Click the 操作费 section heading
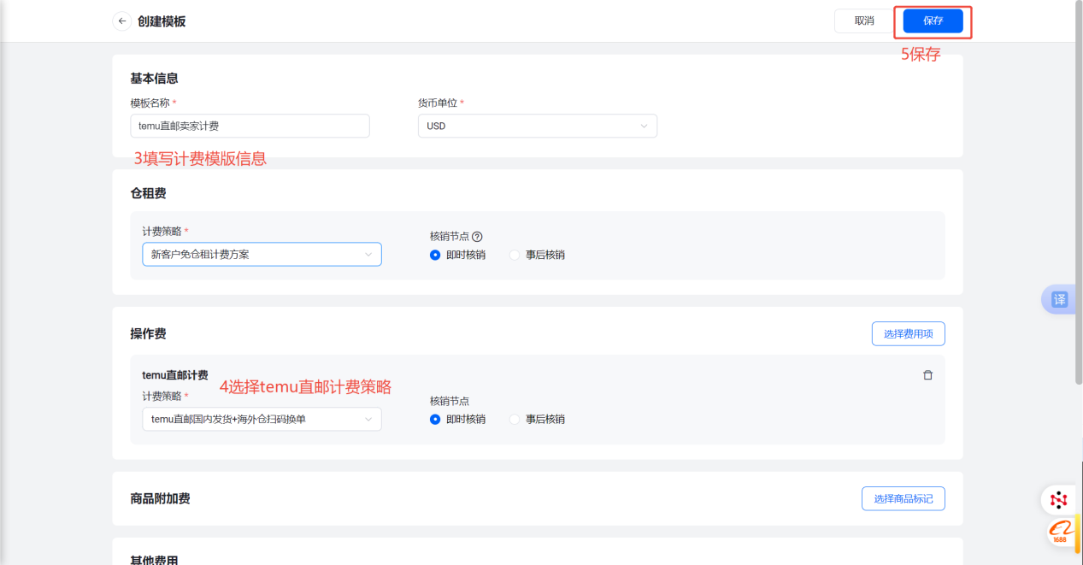This screenshot has height=565, width=1083. point(148,333)
